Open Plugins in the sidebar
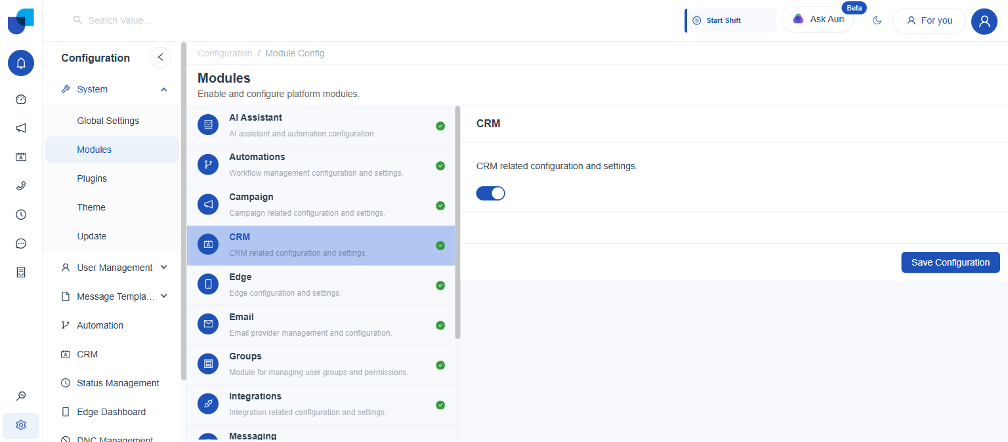Screen dimensions: 1008x442 (x=112, y=178)
